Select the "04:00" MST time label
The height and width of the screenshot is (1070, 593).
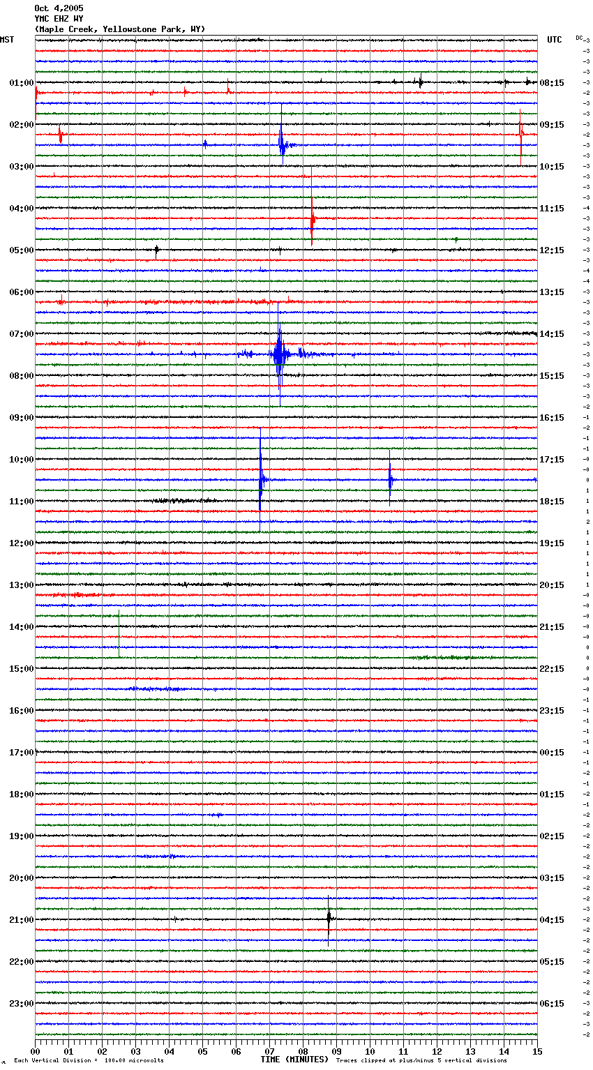pos(22,209)
